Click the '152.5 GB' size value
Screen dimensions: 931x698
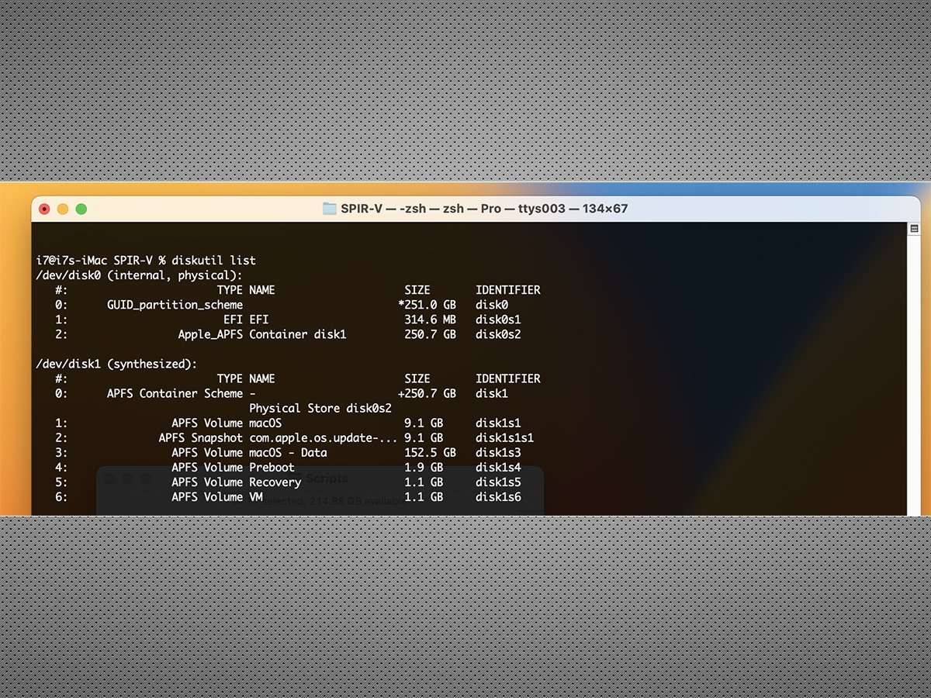pos(430,452)
